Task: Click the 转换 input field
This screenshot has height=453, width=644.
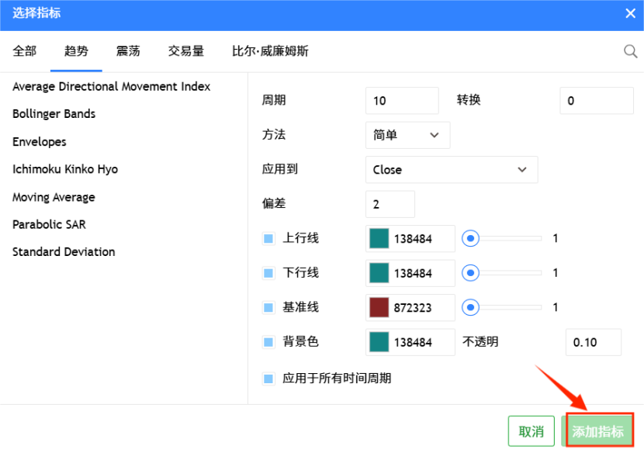Action: point(597,101)
